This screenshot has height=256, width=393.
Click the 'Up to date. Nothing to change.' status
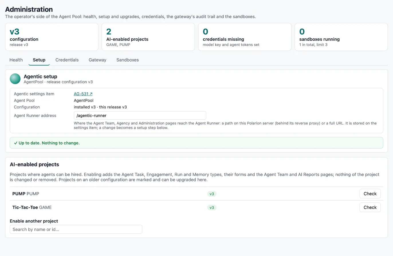pyautogui.click(x=196, y=143)
